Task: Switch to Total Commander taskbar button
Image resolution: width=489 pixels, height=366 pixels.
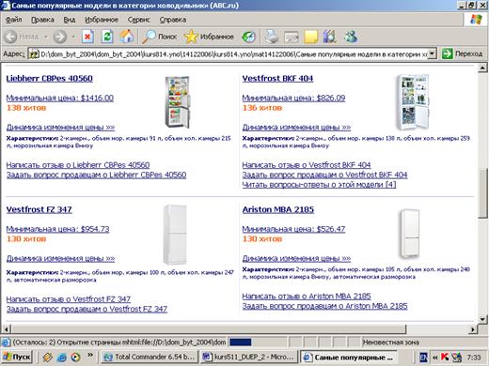Action: [150, 357]
